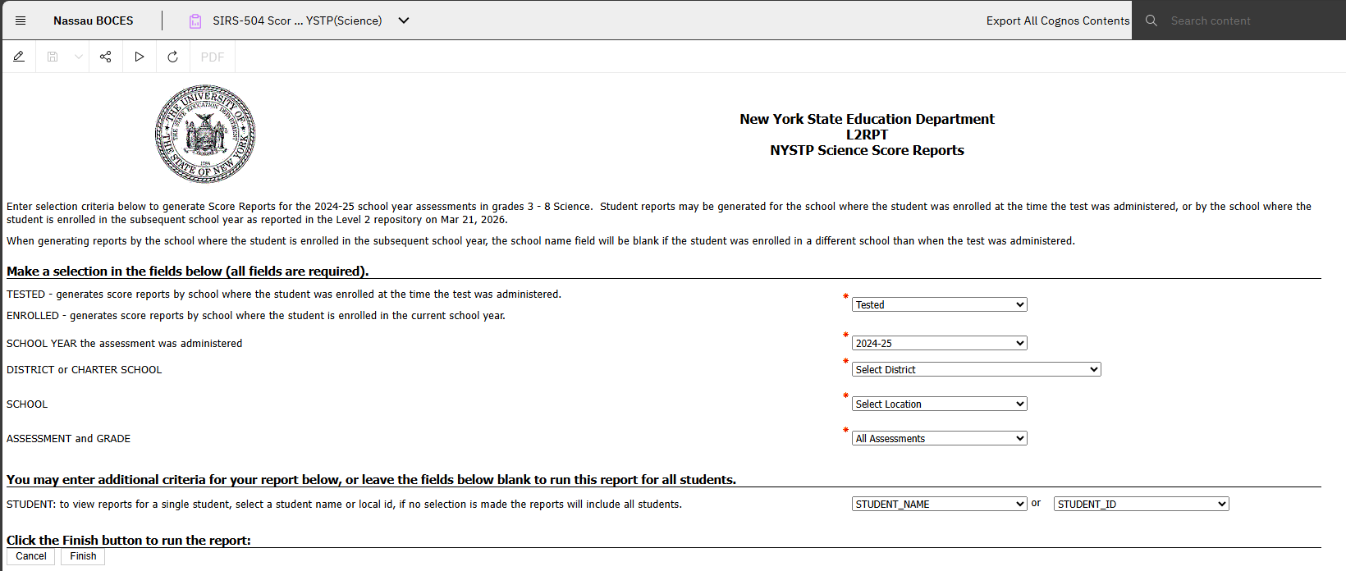Open the STUDENT_ID dropdown
This screenshot has height=571, width=1346.
[x=1142, y=504]
